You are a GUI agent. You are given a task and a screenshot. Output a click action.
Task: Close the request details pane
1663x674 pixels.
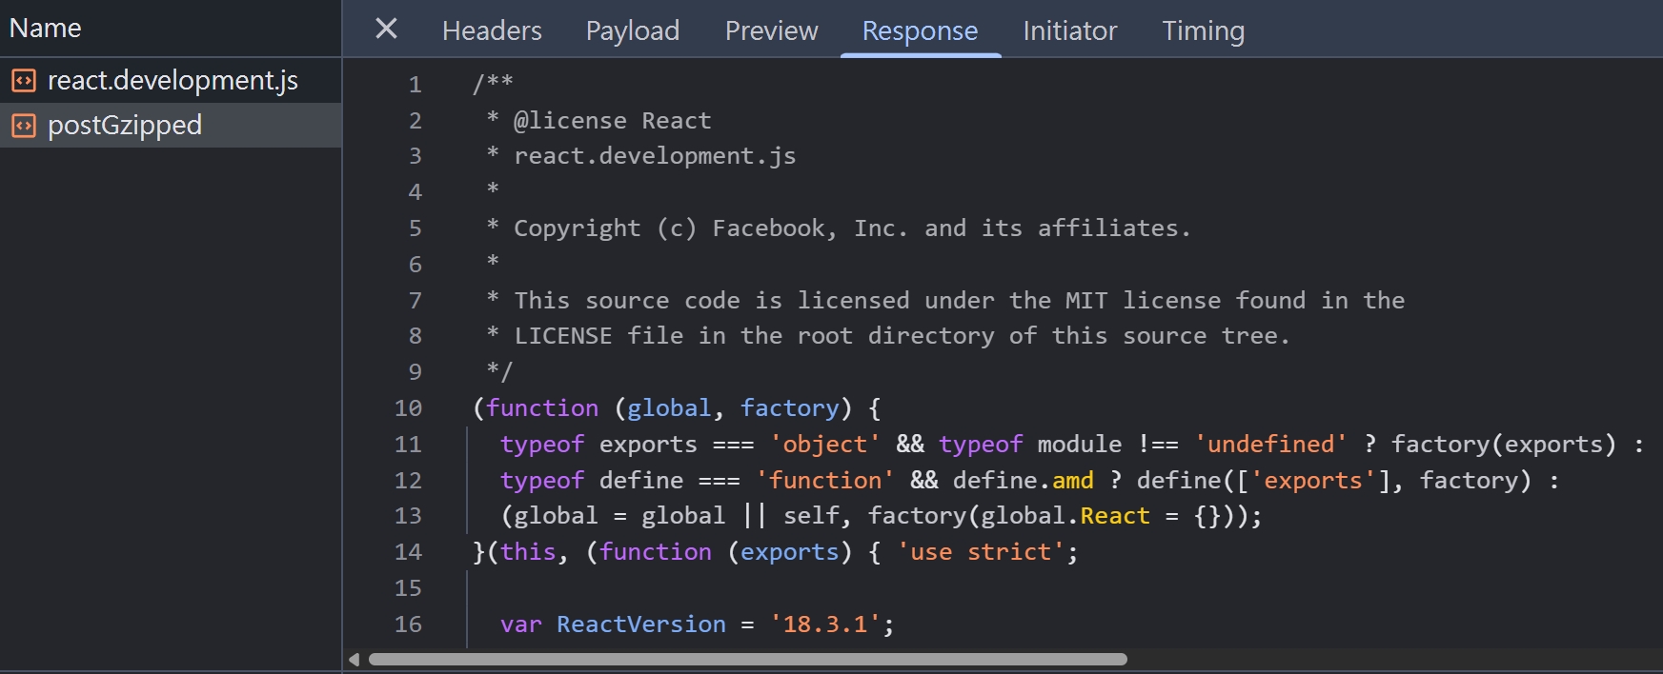click(x=386, y=29)
